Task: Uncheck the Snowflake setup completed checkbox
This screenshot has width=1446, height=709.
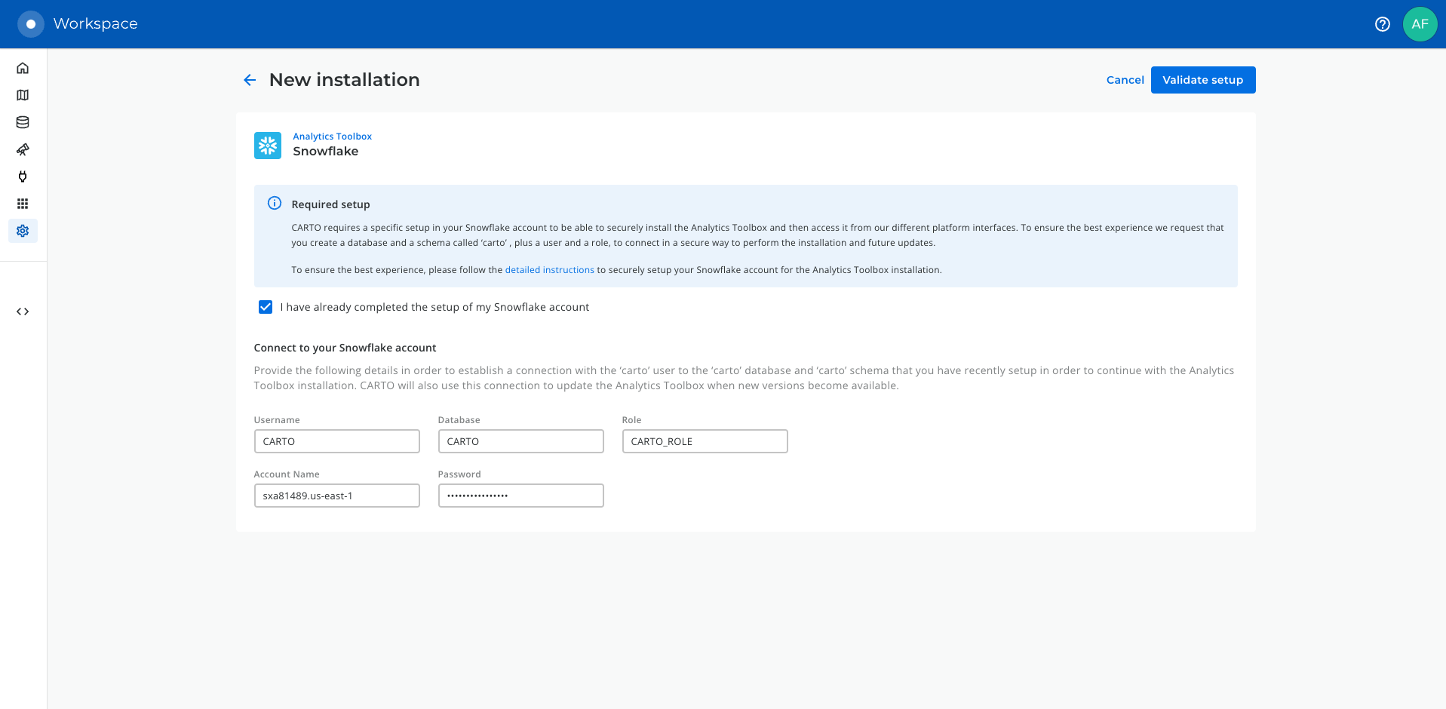Action: point(266,307)
